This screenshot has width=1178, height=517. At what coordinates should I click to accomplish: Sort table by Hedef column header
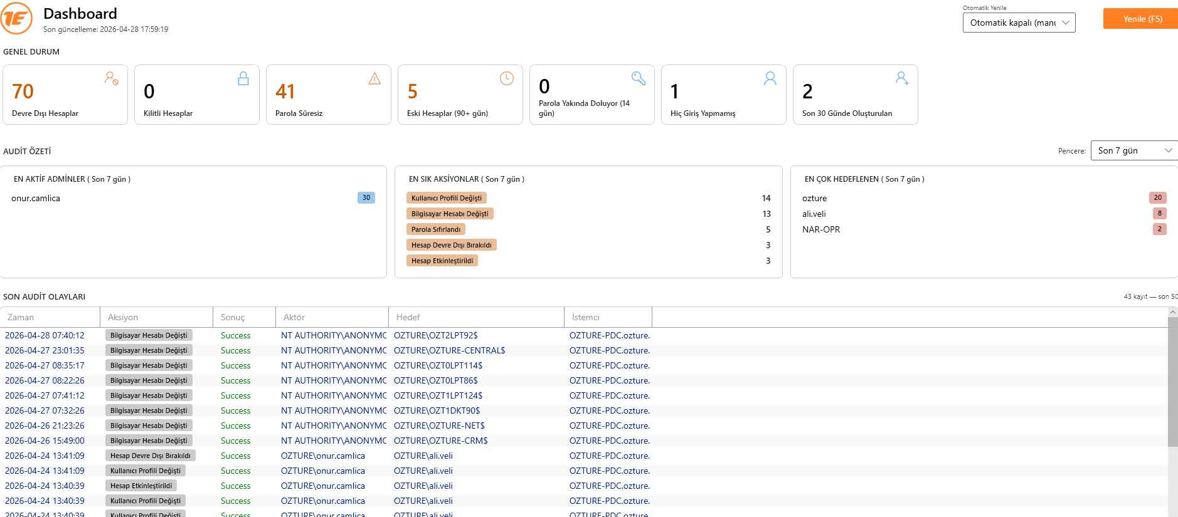(477, 317)
